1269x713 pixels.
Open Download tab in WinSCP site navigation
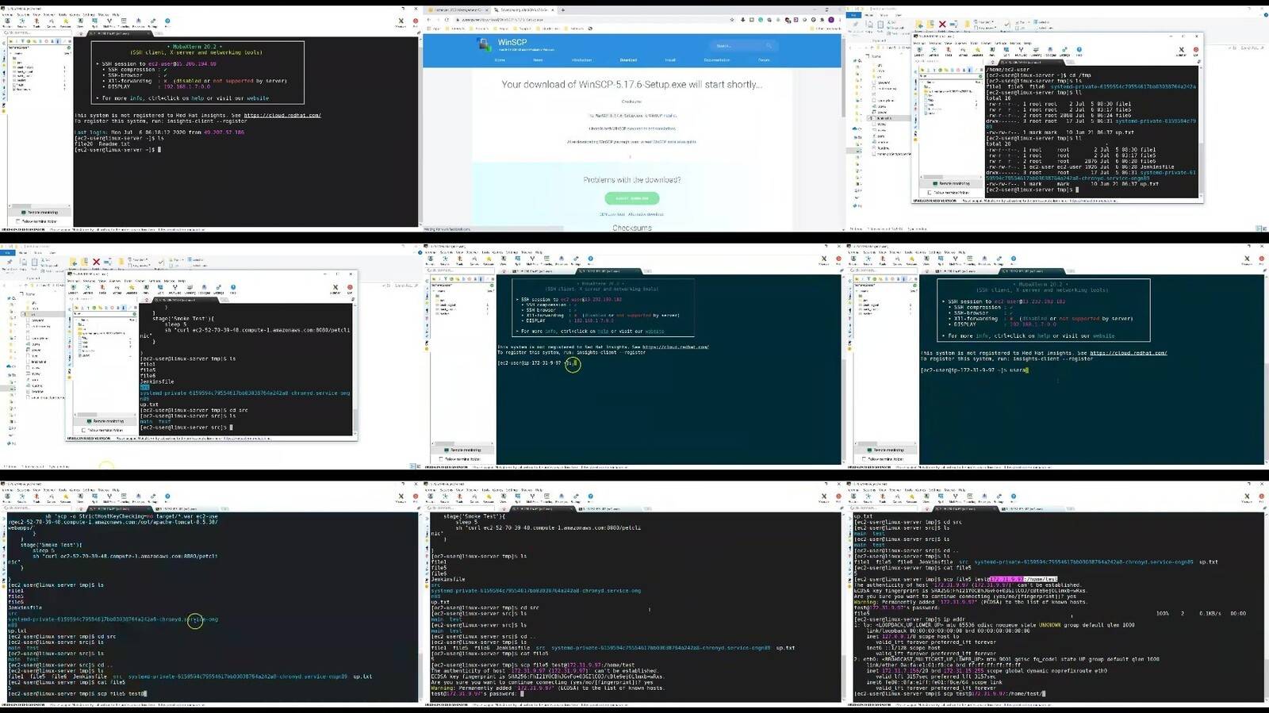(x=627, y=59)
